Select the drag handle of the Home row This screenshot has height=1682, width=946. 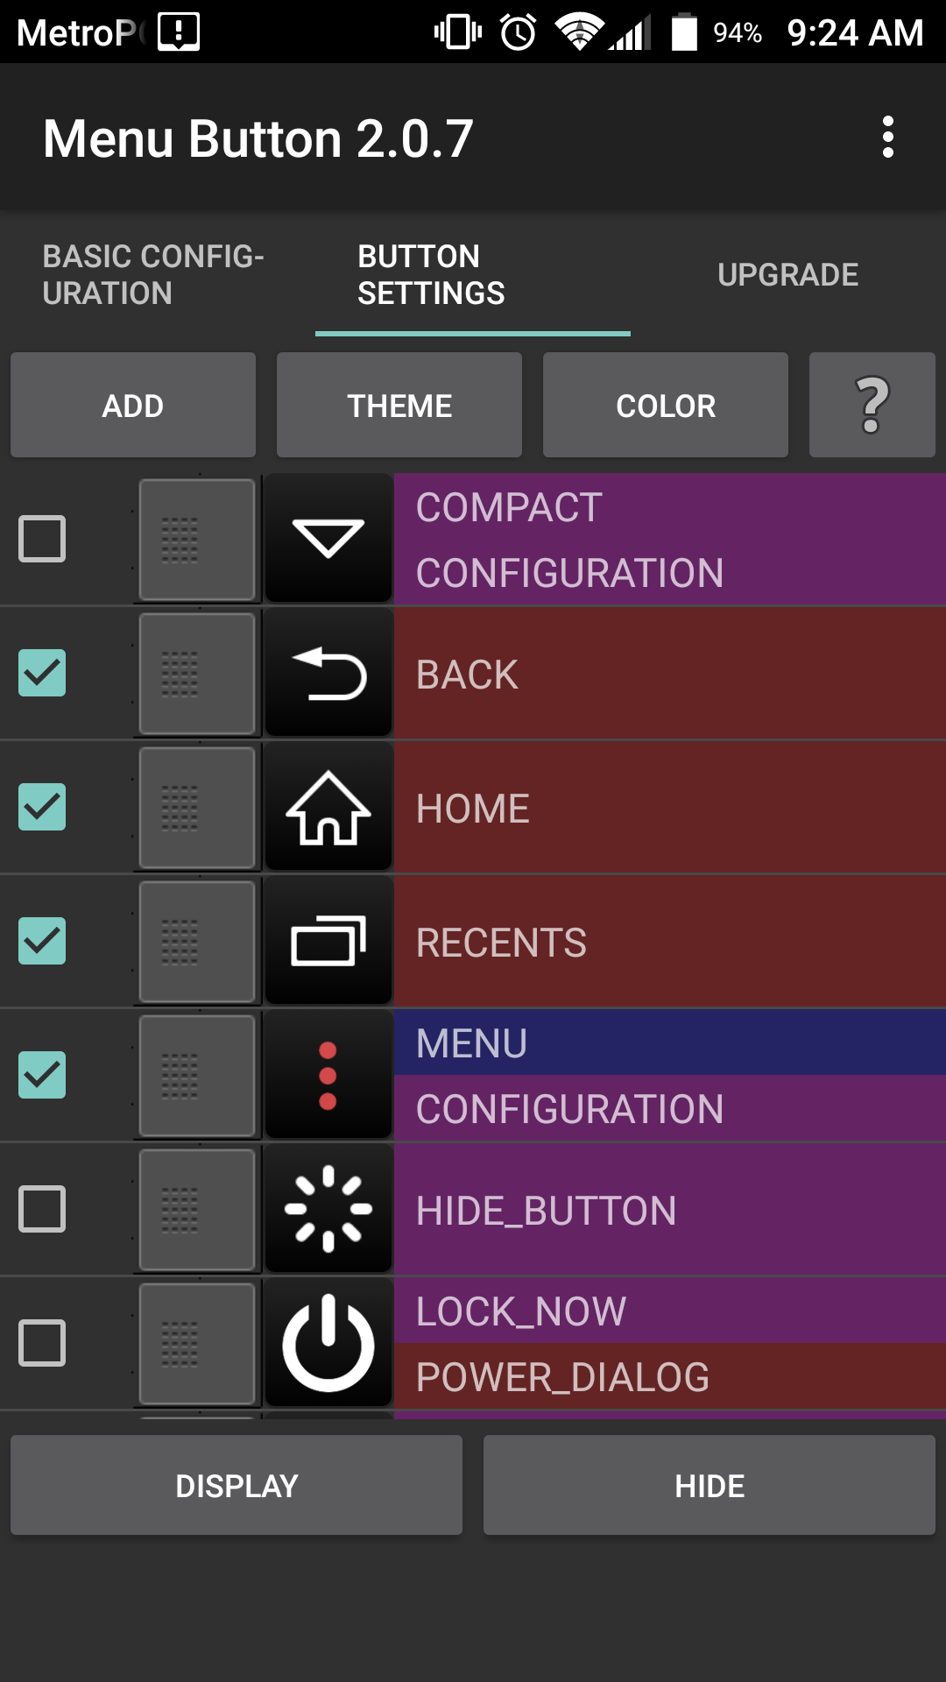[x=197, y=807]
